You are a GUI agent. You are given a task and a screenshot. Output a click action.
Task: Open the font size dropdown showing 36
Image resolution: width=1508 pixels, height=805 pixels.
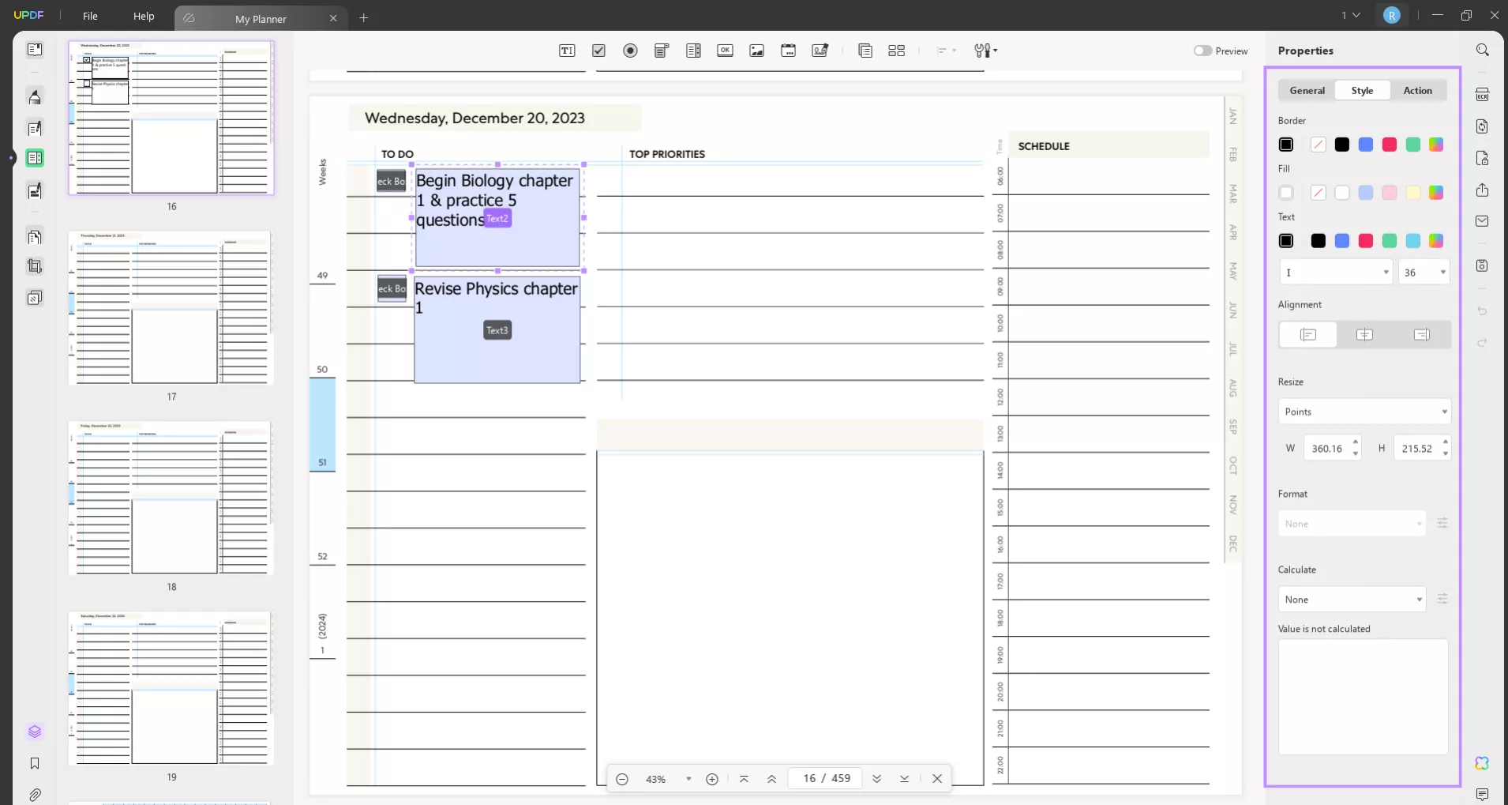coord(1424,272)
